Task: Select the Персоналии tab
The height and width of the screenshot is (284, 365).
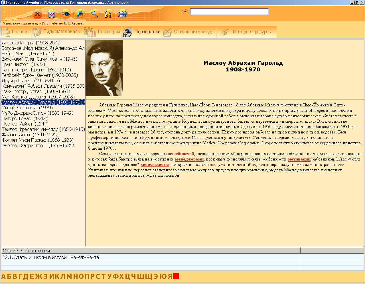Action: 142,32
